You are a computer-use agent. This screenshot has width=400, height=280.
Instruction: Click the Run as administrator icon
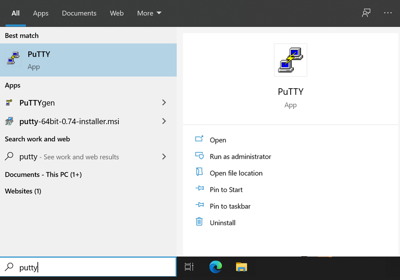coord(200,156)
